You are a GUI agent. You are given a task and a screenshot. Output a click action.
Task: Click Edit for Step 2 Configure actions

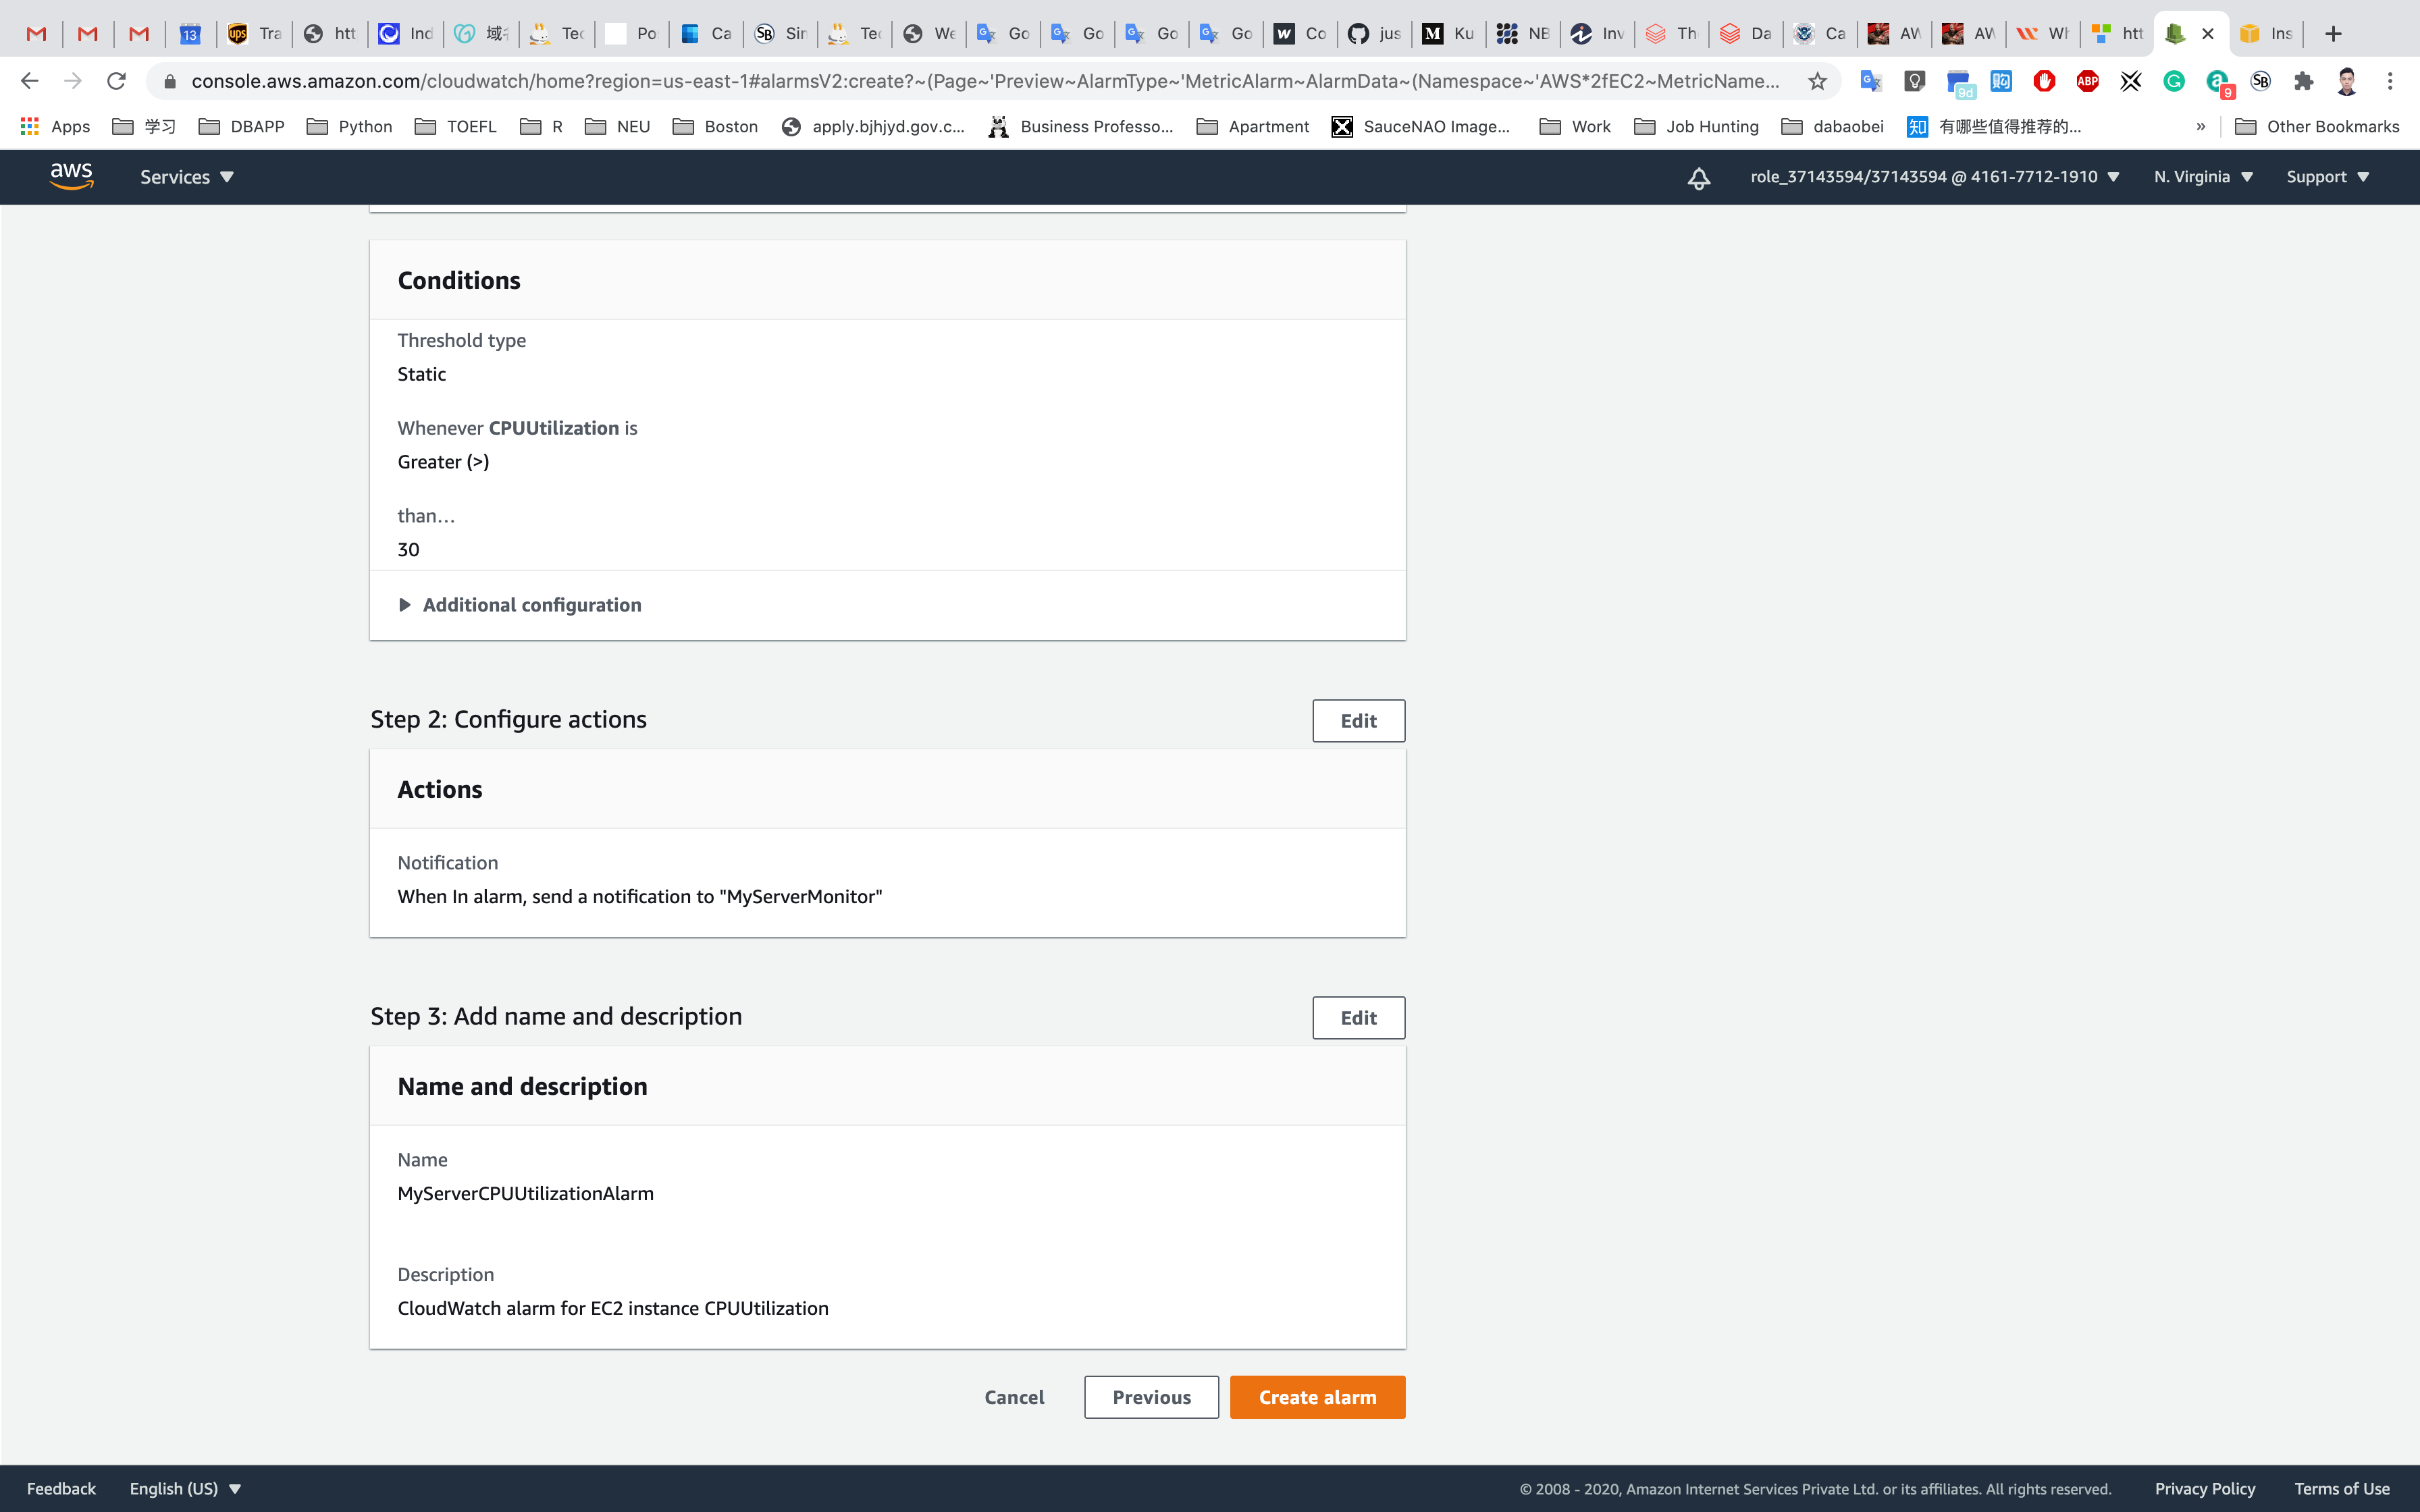1358,721
